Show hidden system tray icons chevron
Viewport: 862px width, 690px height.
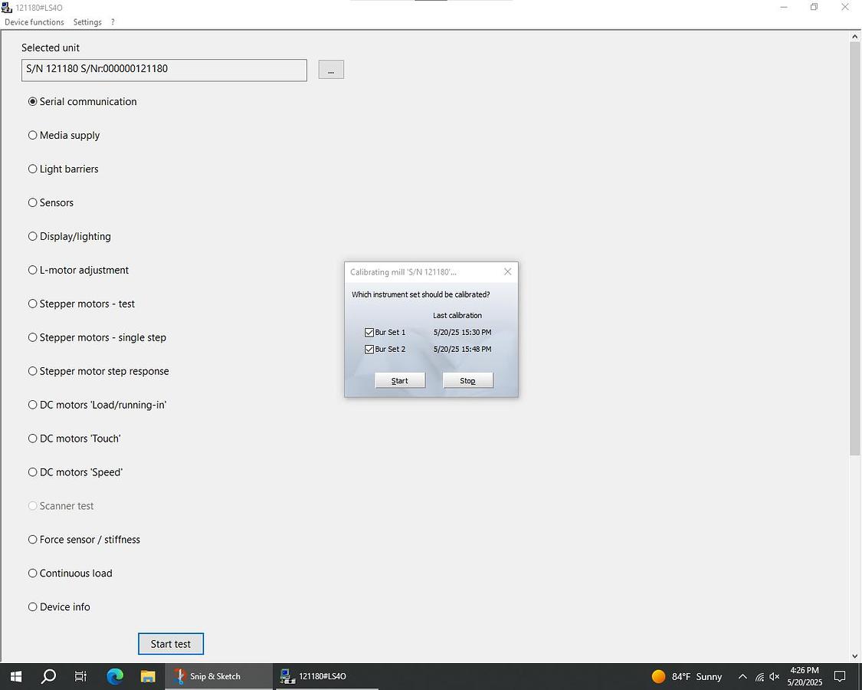(742, 677)
